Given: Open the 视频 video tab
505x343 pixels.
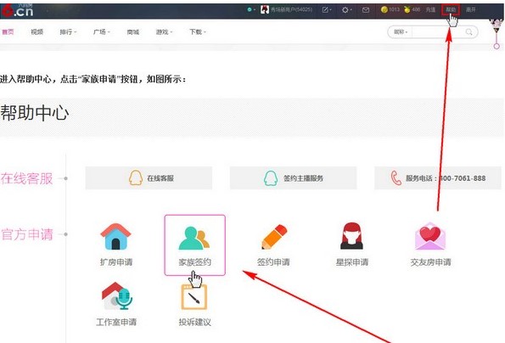Looking at the screenshot, I should pos(37,31).
